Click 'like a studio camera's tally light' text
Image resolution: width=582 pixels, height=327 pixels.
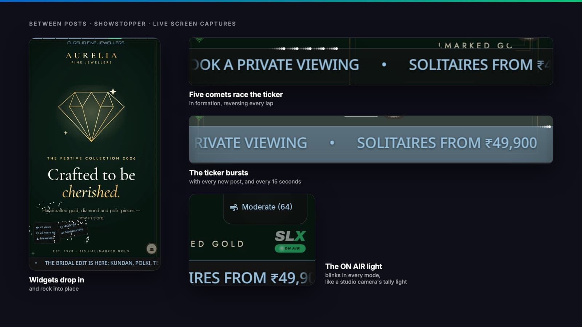pos(366,282)
